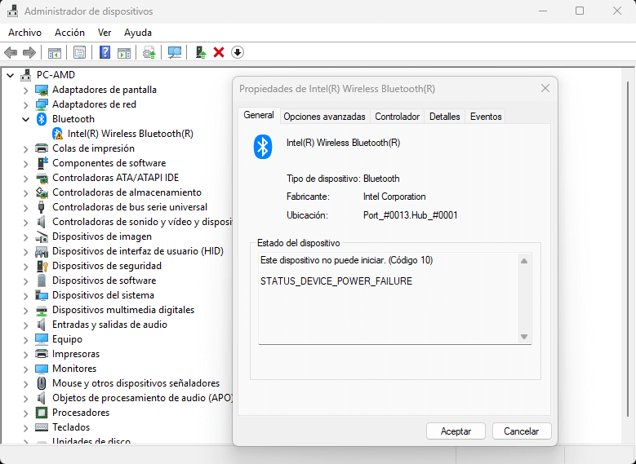Click the Bluetooth category icon in tree

pyautogui.click(x=42, y=119)
